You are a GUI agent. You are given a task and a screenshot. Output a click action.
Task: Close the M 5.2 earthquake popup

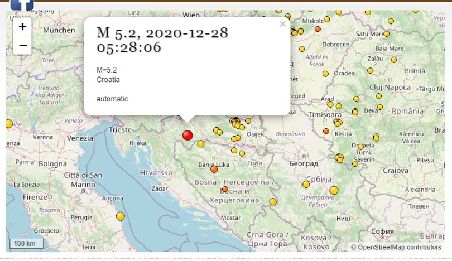click(x=283, y=24)
